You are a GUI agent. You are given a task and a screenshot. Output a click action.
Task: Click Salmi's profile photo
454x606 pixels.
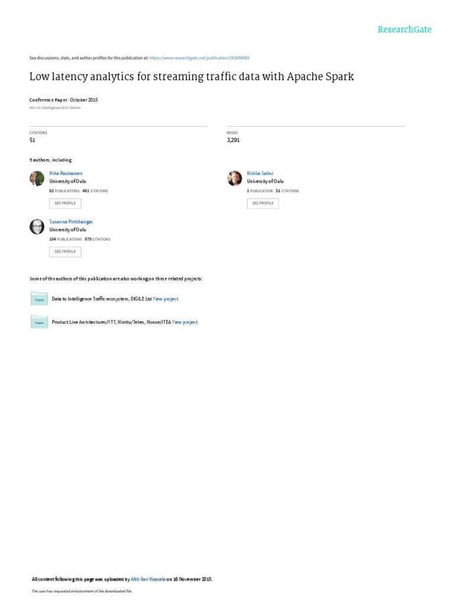[x=235, y=178]
